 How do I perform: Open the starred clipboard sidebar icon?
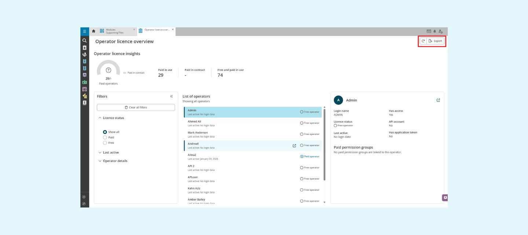[x=85, y=47]
